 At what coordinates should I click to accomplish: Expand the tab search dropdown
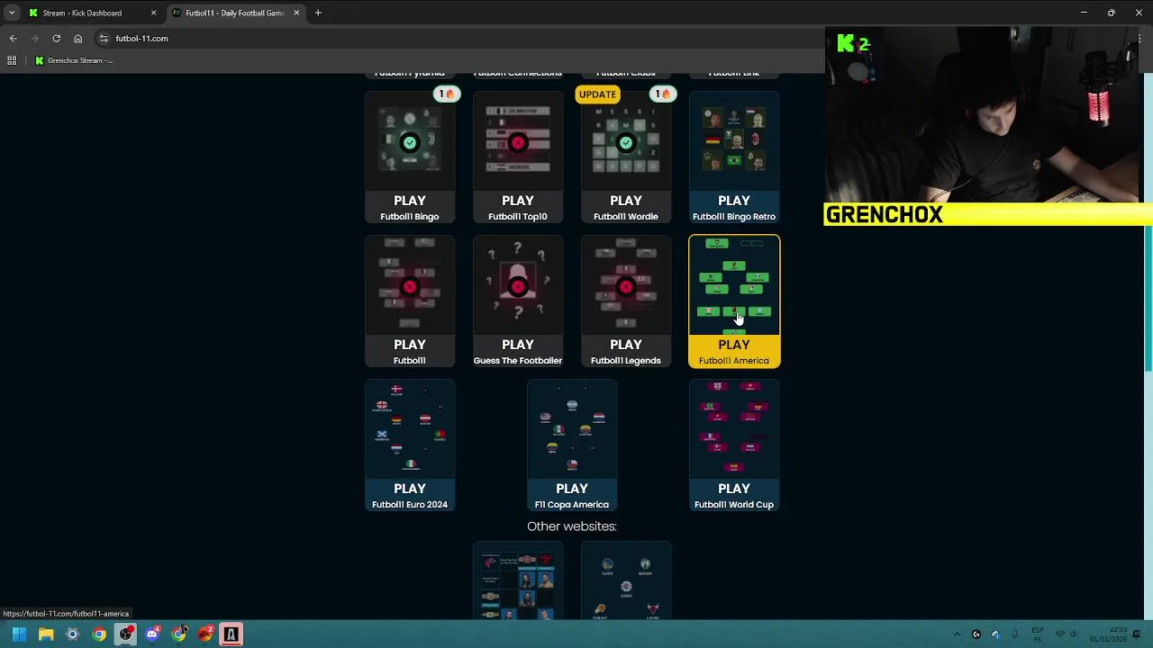pos(11,13)
